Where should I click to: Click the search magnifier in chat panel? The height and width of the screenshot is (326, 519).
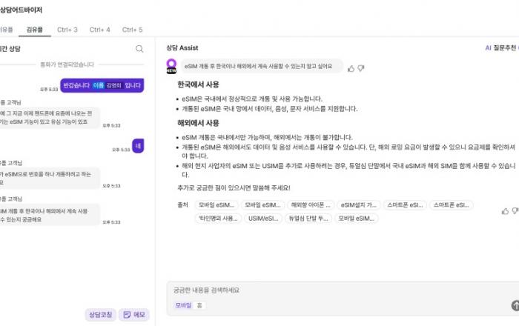[x=139, y=49]
